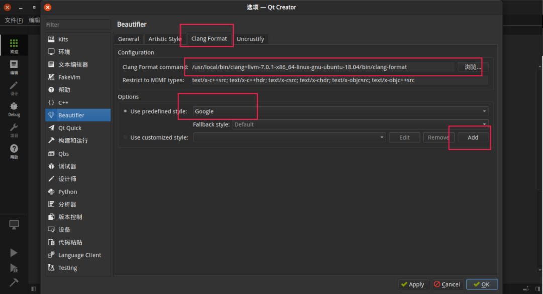Click the Debug-run button with bug overlay
The width and height of the screenshot is (543, 294).
tap(14, 268)
